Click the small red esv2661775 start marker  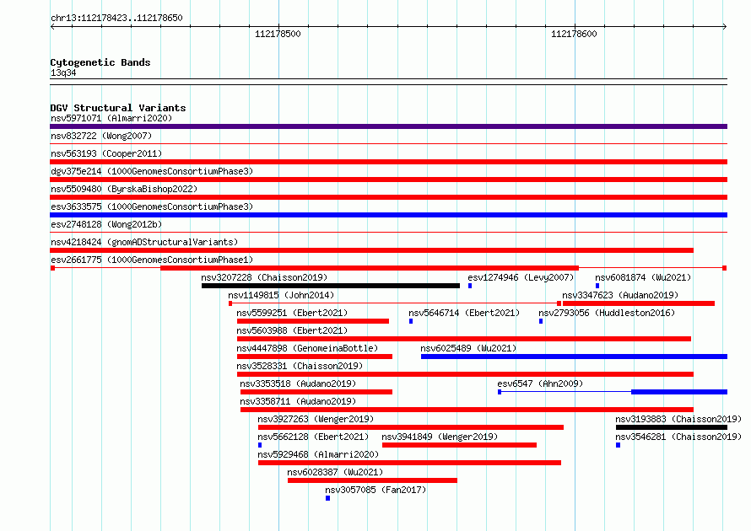tap(52, 268)
